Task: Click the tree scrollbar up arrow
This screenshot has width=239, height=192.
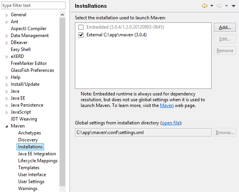Action: click(x=62, y=15)
